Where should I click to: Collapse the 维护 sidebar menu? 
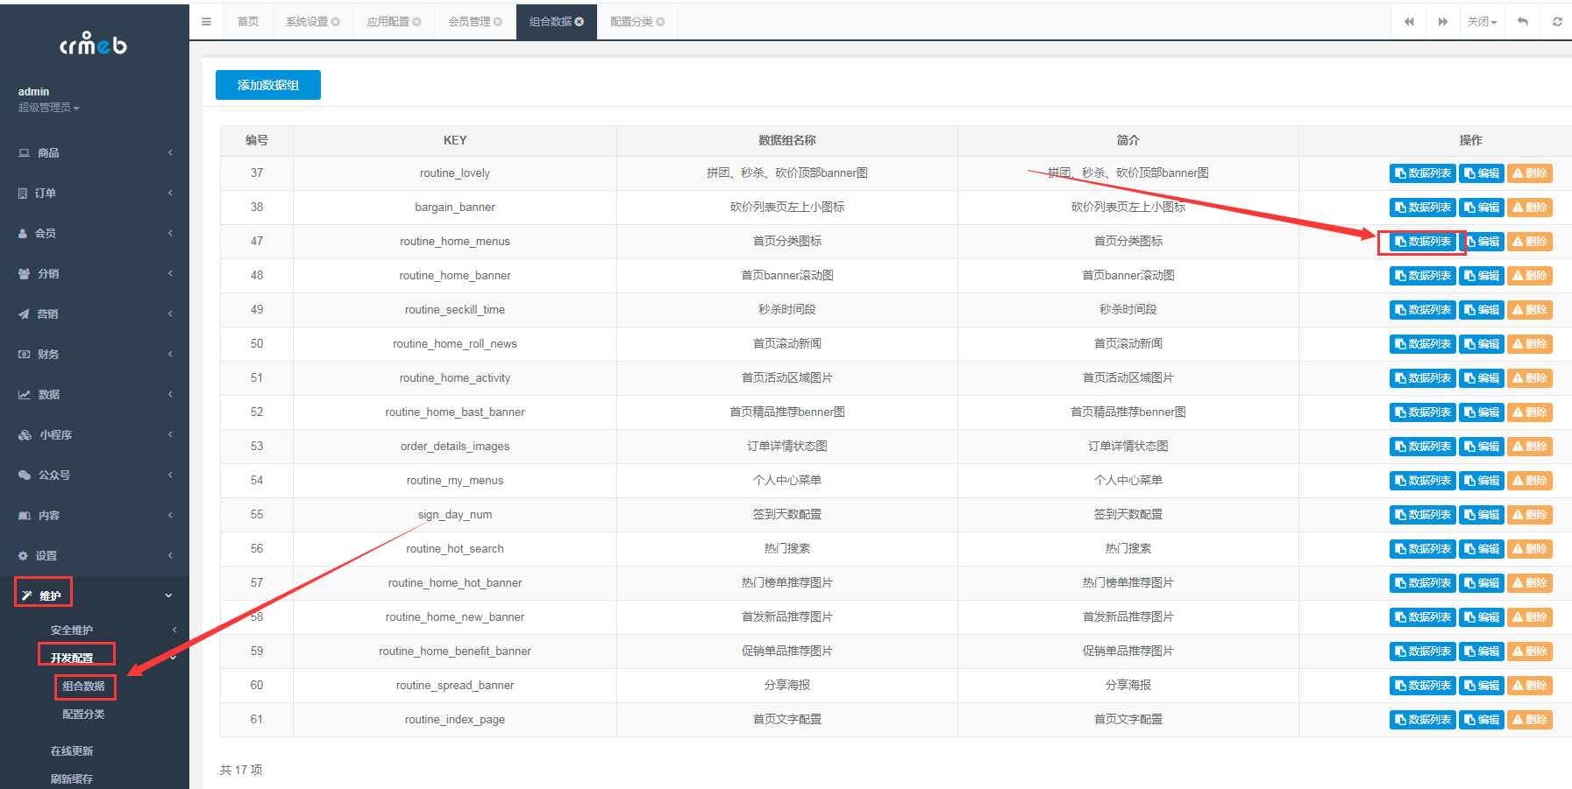(x=95, y=595)
